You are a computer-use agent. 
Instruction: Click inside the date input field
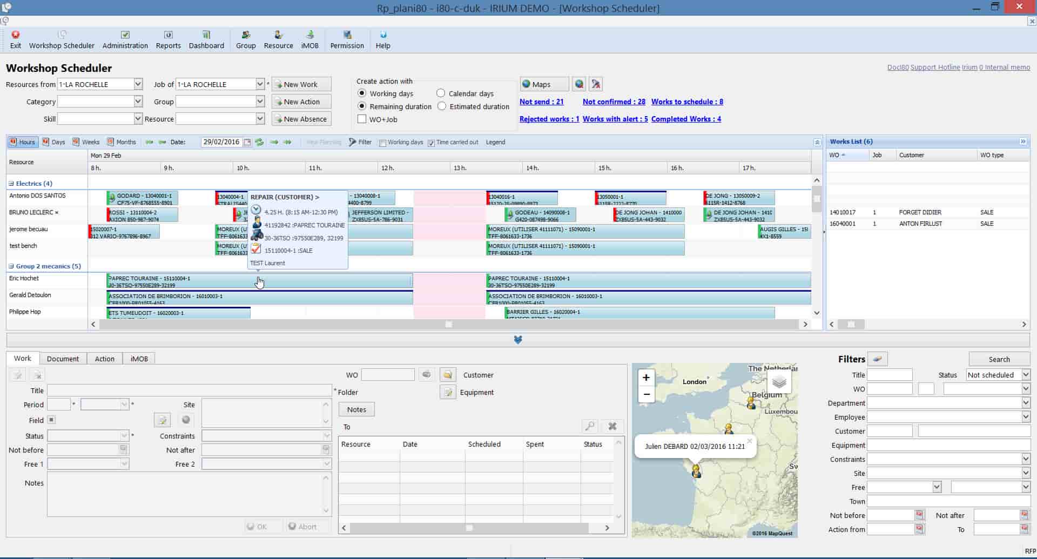pos(223,142)
